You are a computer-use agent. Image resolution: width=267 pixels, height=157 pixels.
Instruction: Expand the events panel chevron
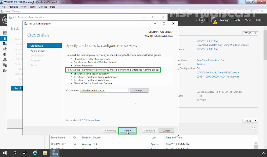pos(253,129)
